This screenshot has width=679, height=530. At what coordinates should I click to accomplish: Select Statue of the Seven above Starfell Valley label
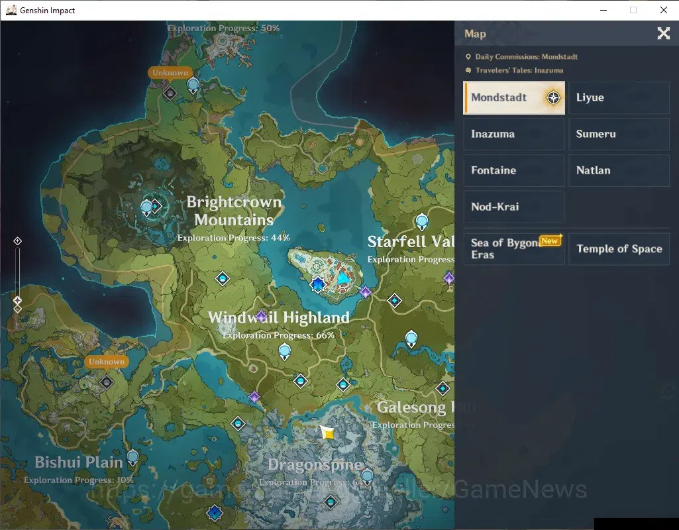point(422,222)
